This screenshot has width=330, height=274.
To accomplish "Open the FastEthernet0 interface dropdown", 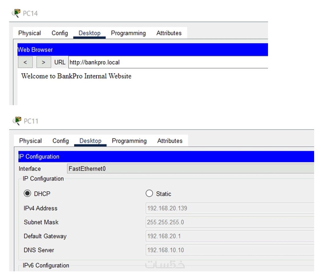I will click(190, 169).
